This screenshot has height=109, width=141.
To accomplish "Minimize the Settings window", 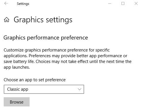I will [110, 4].
